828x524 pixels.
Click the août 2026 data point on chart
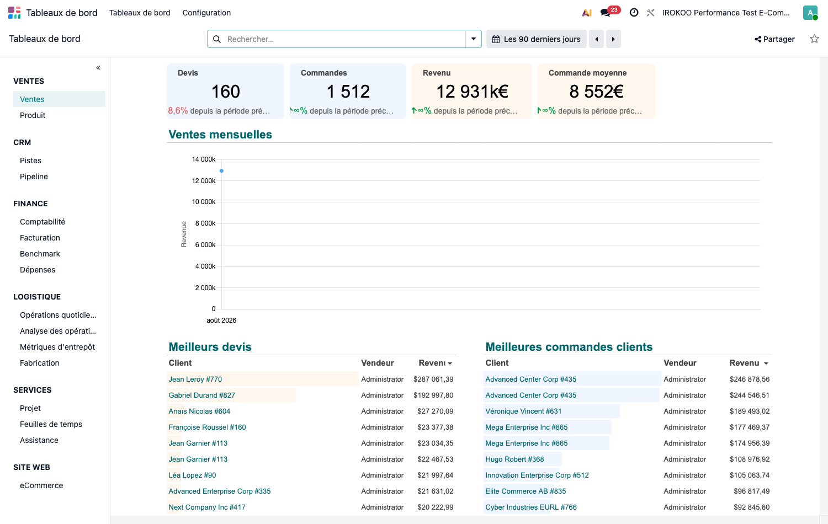tap(221, 171)
